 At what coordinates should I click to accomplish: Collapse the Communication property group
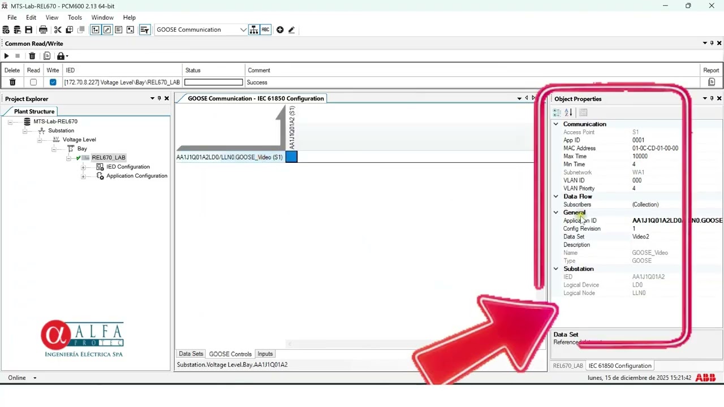tap(556, 124)
